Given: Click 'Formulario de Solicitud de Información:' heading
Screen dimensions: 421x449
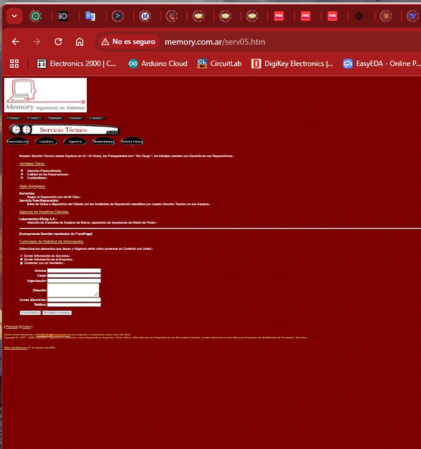Looking at the screenshot, I should [x=51, y=241].
